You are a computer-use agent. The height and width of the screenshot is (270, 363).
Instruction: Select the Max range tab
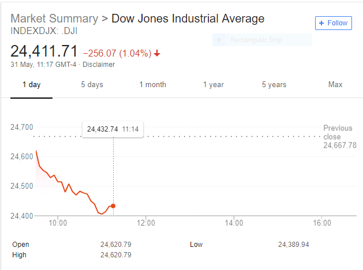335,85
